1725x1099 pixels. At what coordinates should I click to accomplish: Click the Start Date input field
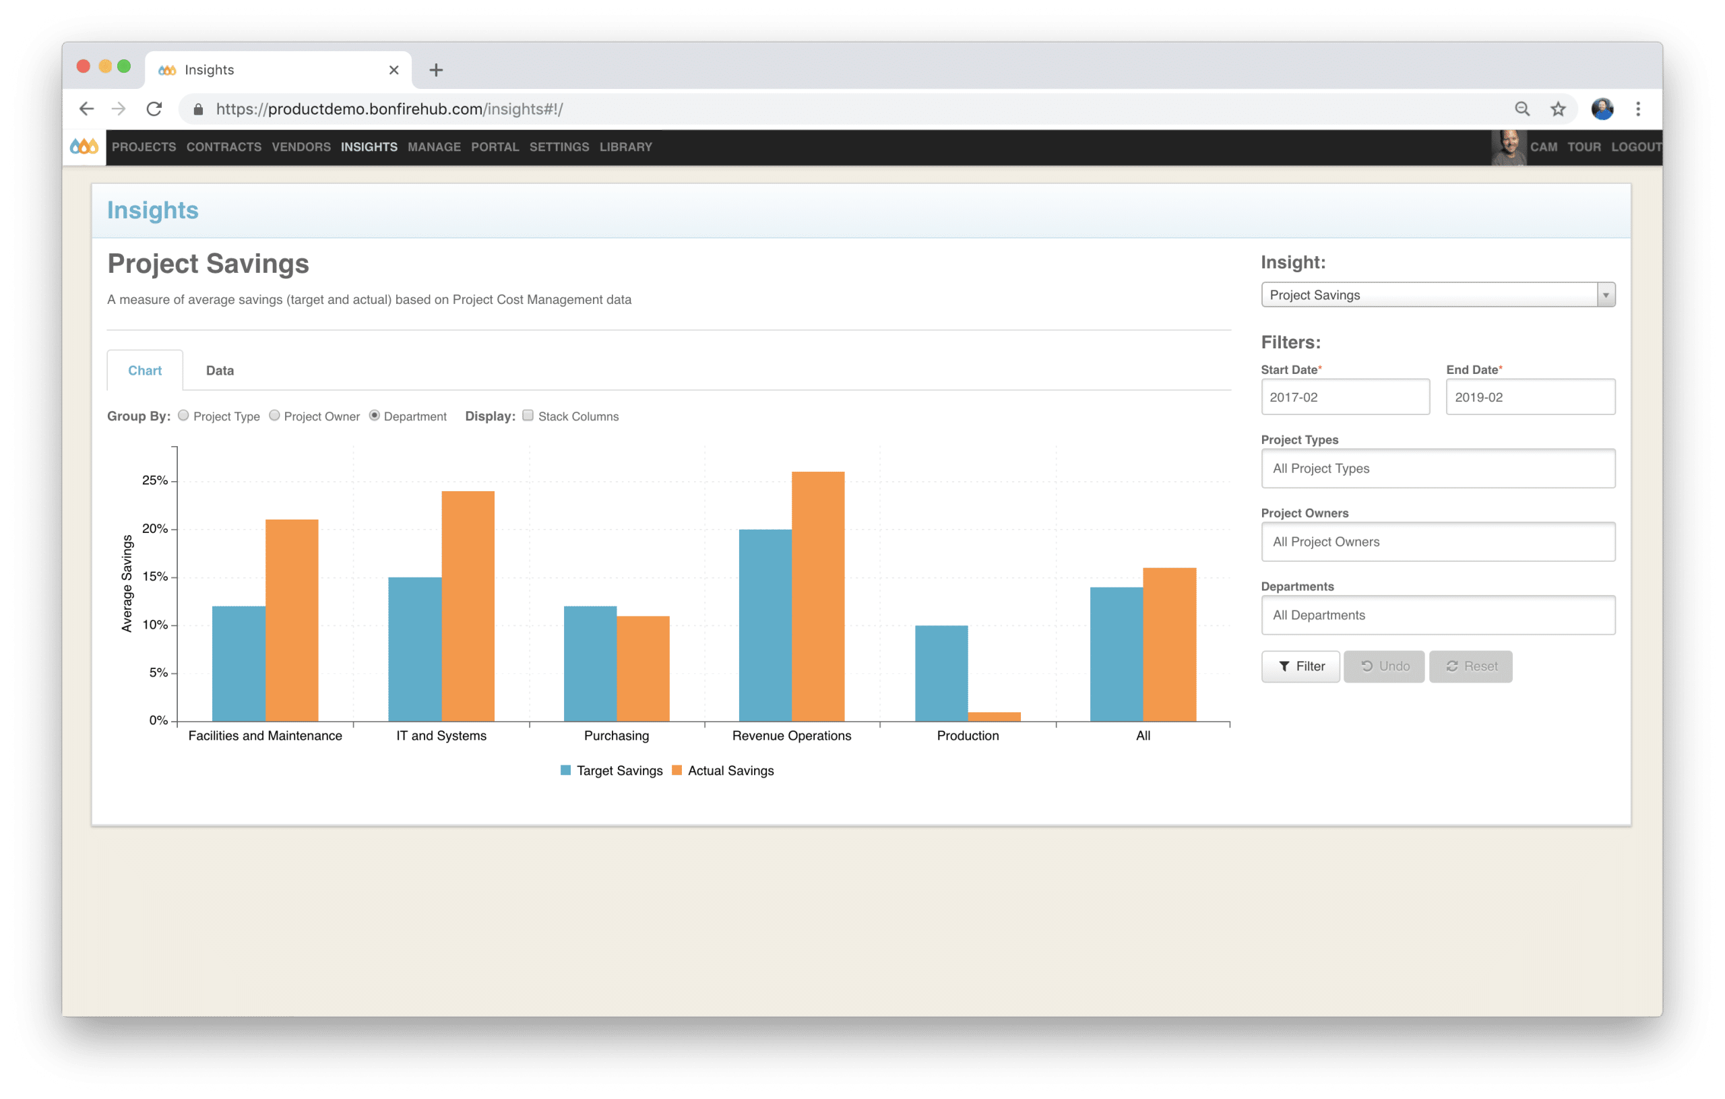(x=1346, y=396)
